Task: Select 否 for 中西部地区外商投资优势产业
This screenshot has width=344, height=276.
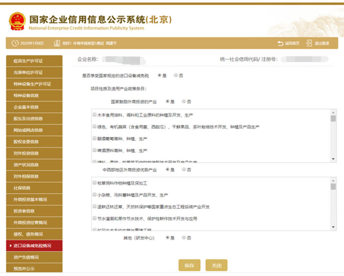Action: point(184,169)
